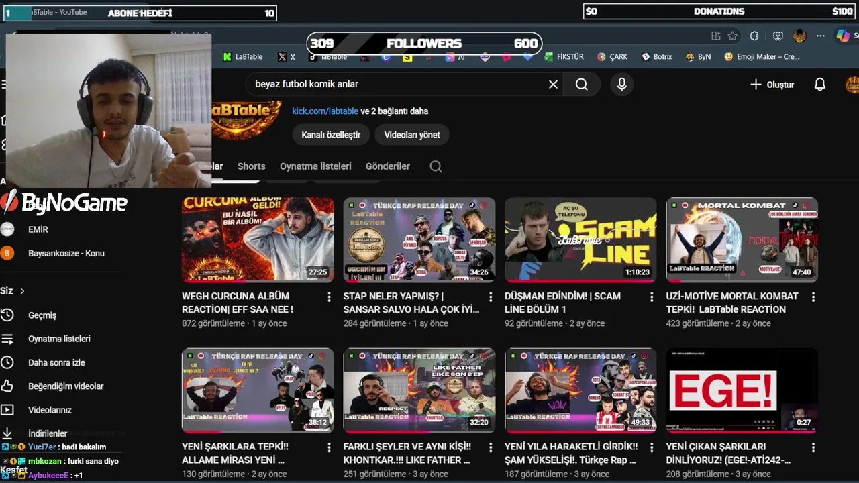
Task: Open the AI bookmark
Action: point(456,57)
